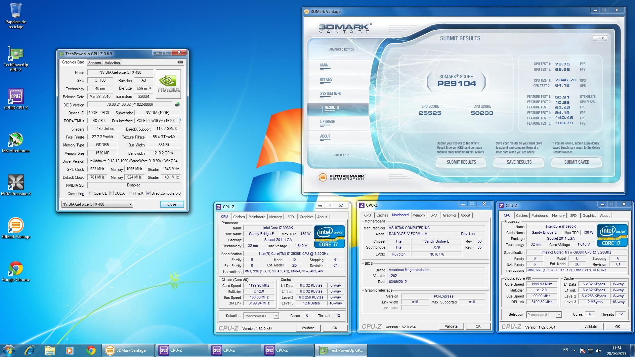635x357 pixels.
Task: Click the taskbar clock showing 11:54
Action: [x=616, y=351]
